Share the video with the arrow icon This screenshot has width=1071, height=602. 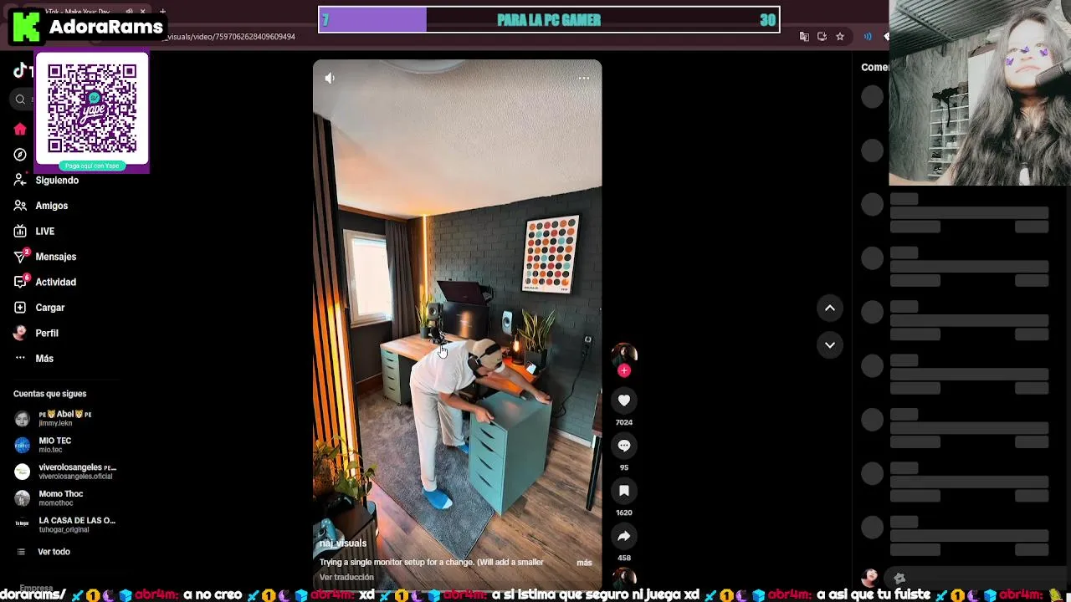(624, 536)
